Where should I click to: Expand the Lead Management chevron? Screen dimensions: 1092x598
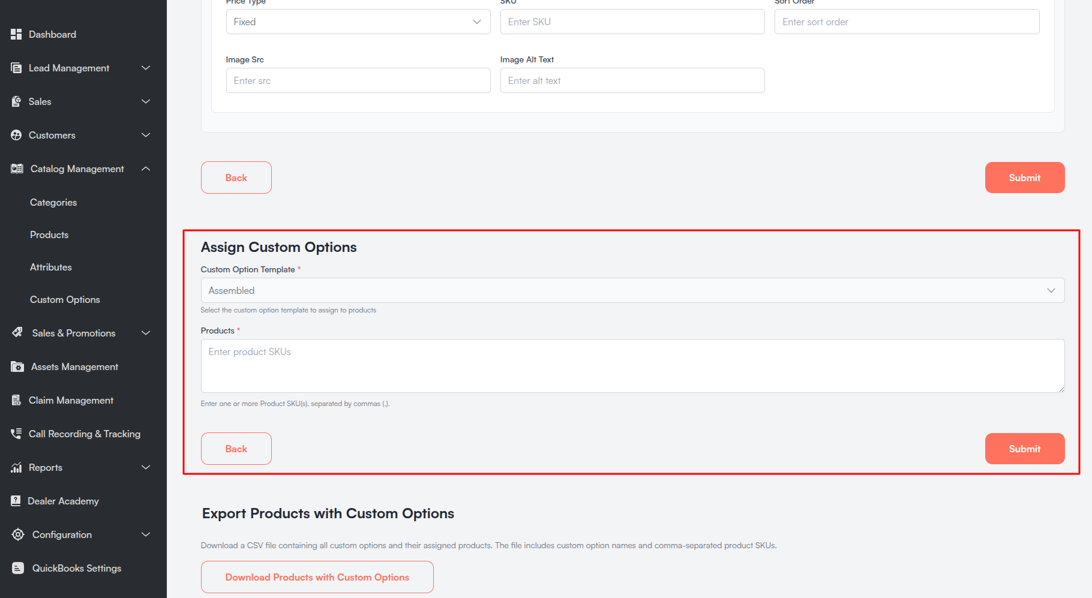146,68
